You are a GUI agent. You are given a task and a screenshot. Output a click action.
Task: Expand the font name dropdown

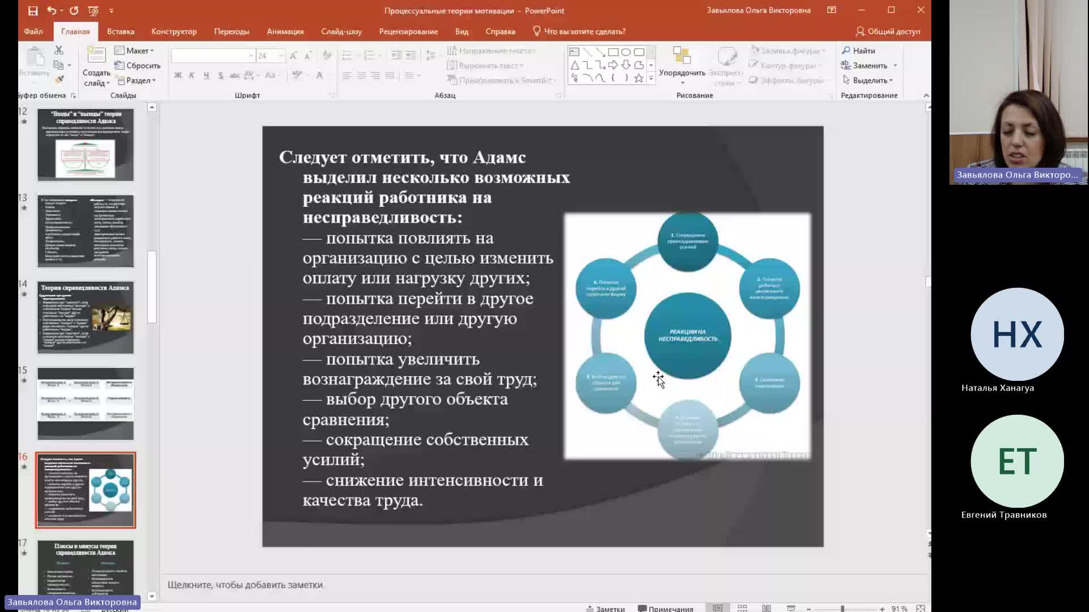click(x=251, y=56)
